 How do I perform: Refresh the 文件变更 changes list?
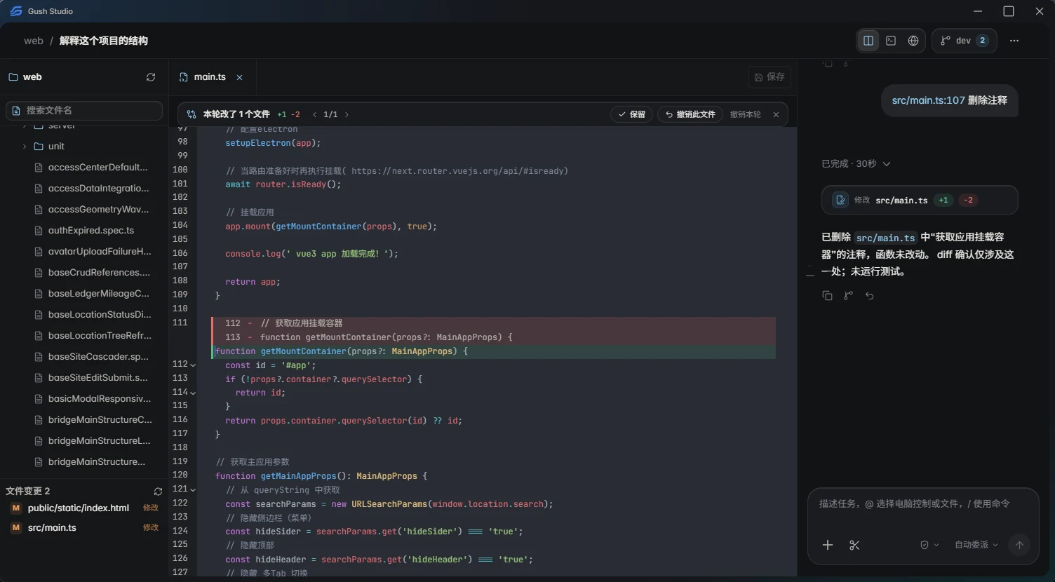click(x=158, y=492)
